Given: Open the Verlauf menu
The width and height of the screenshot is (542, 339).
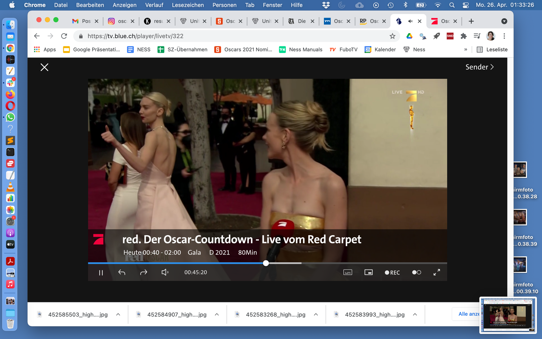Looking at the screenshot, I should [x=154, y=5].
